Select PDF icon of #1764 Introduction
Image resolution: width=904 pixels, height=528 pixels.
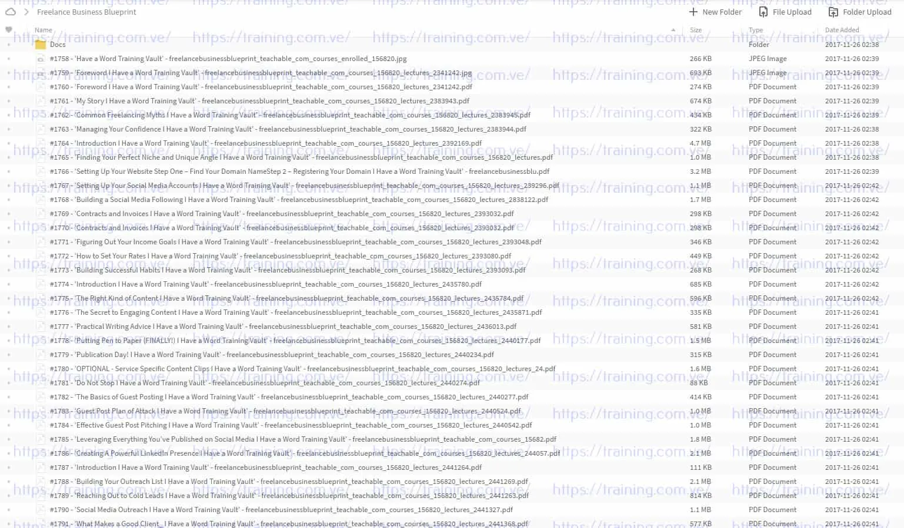coord(41,143)
